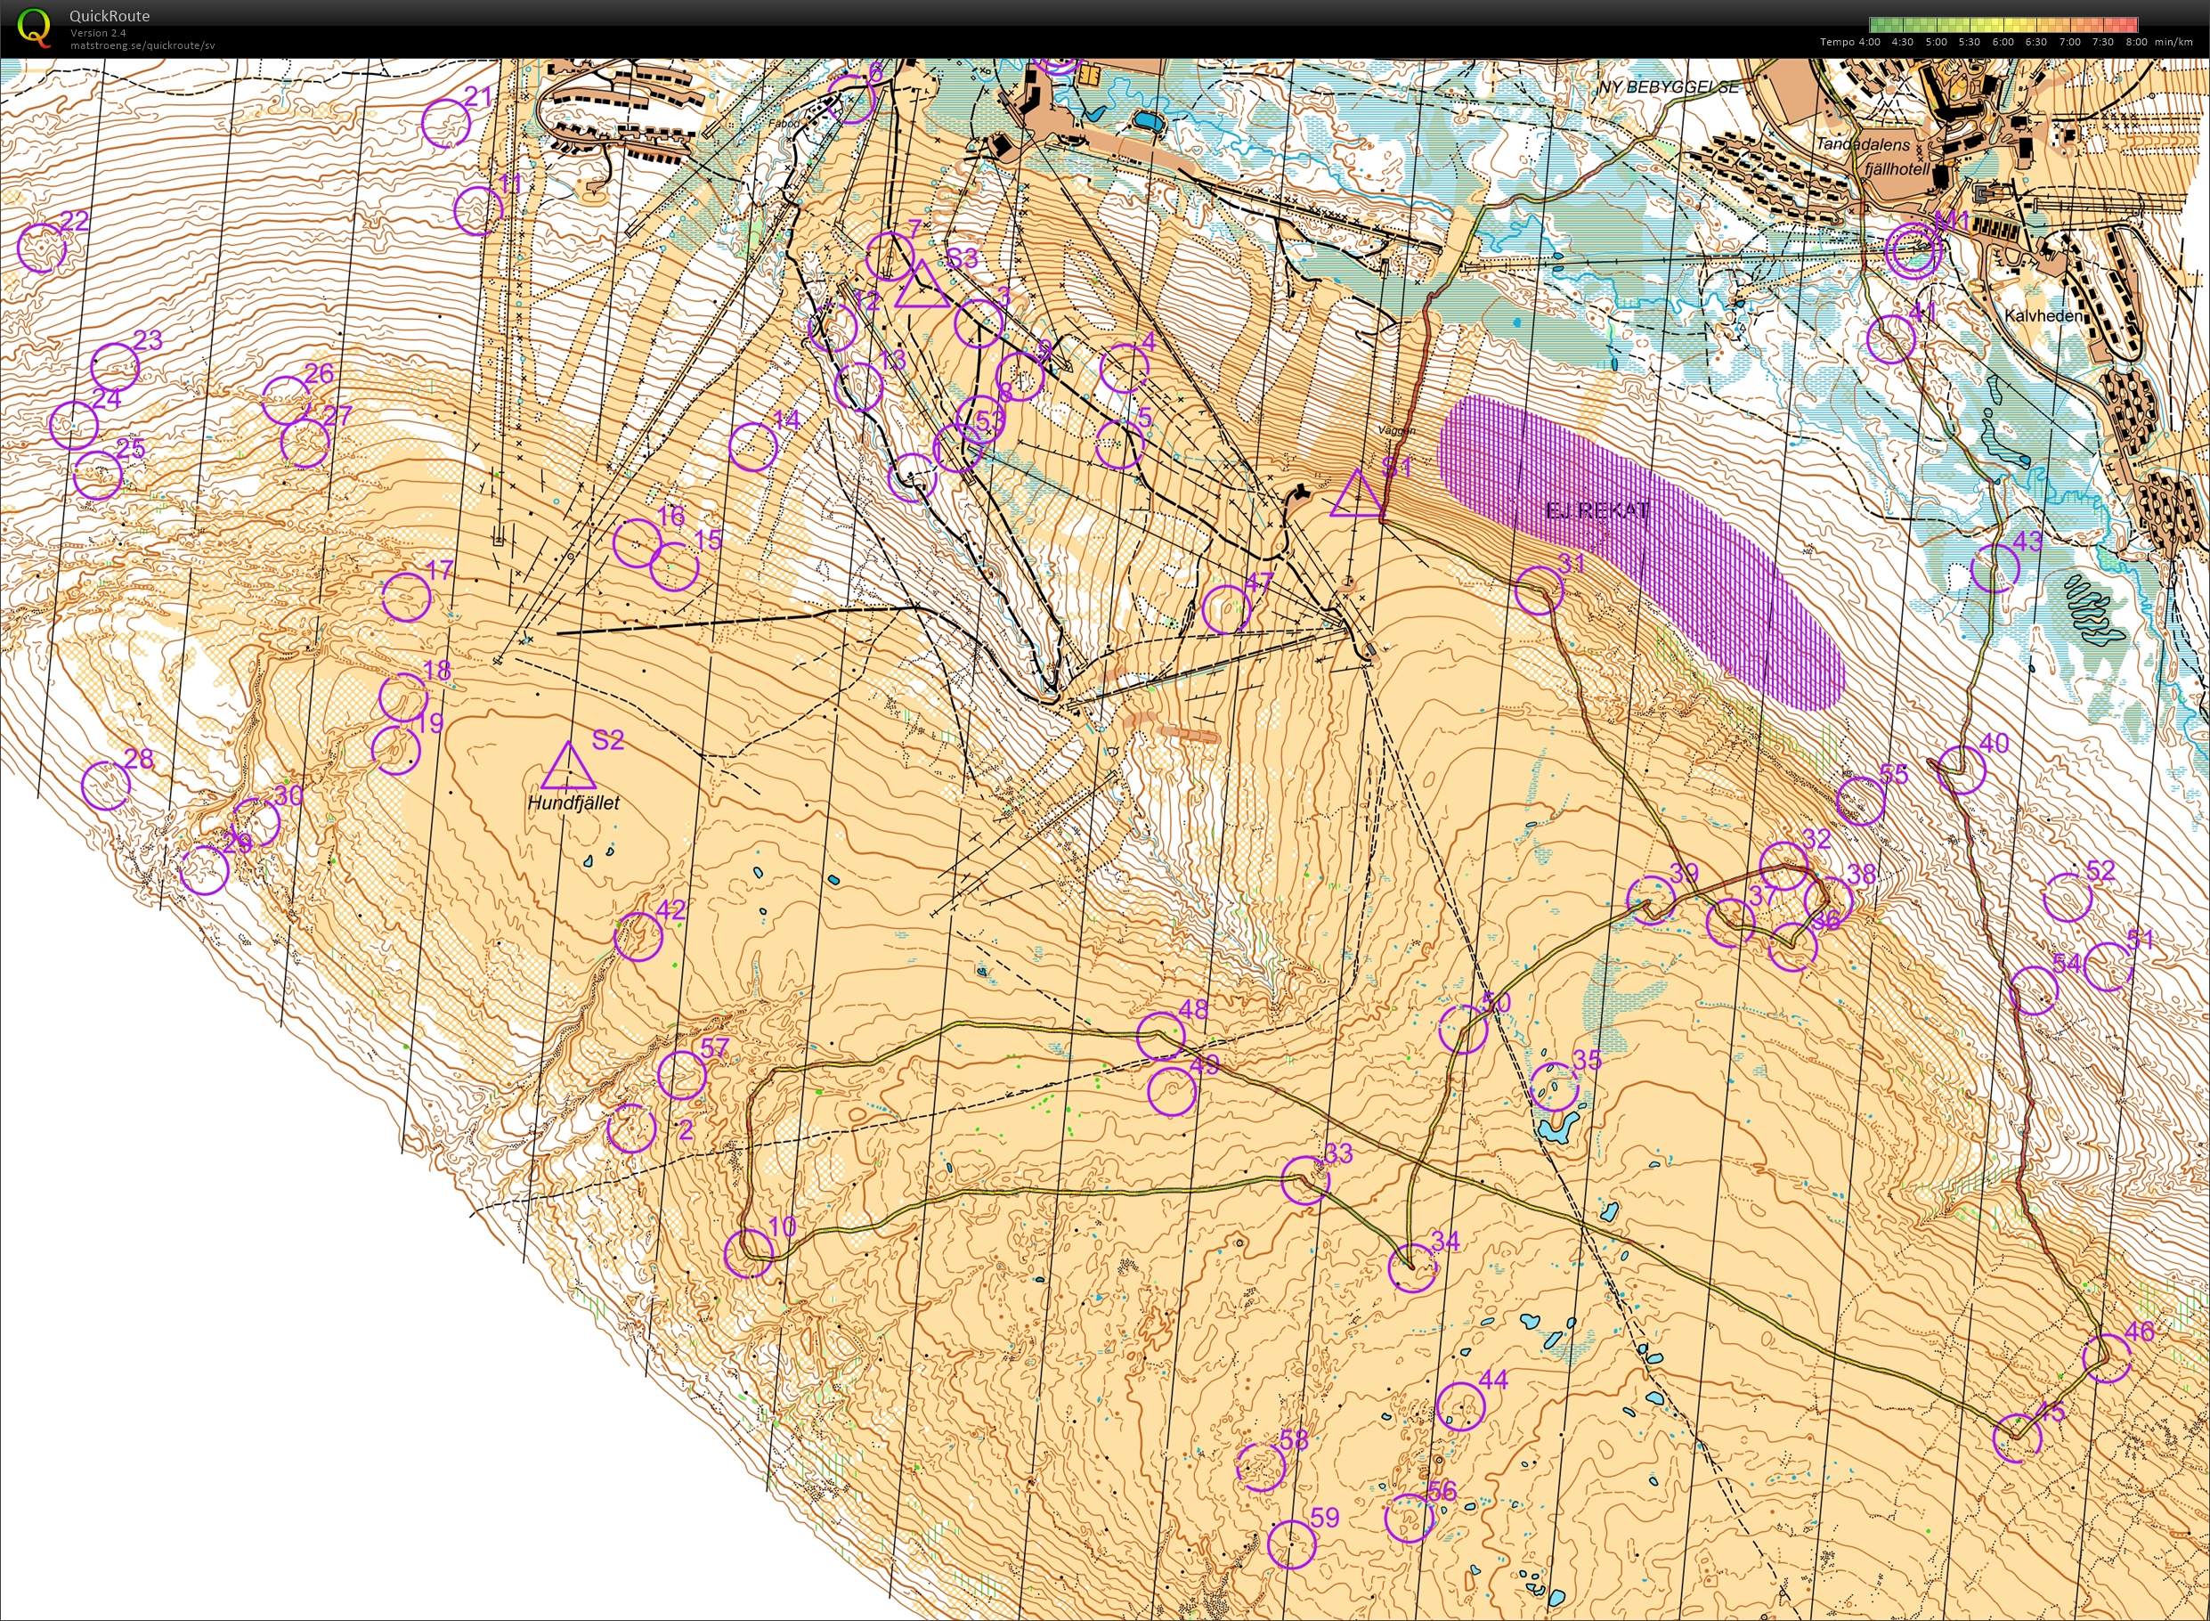Click control circle 5
This screenshot has height=1621, width=2210.
[x=1119, y=444]
